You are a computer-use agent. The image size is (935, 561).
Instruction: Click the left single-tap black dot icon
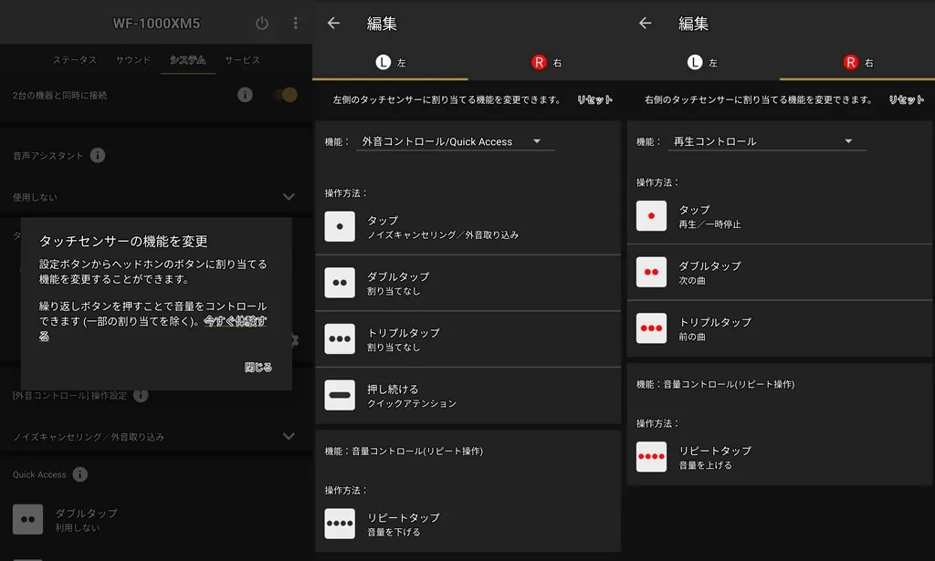pyautogui.click(x=340, y=226)
